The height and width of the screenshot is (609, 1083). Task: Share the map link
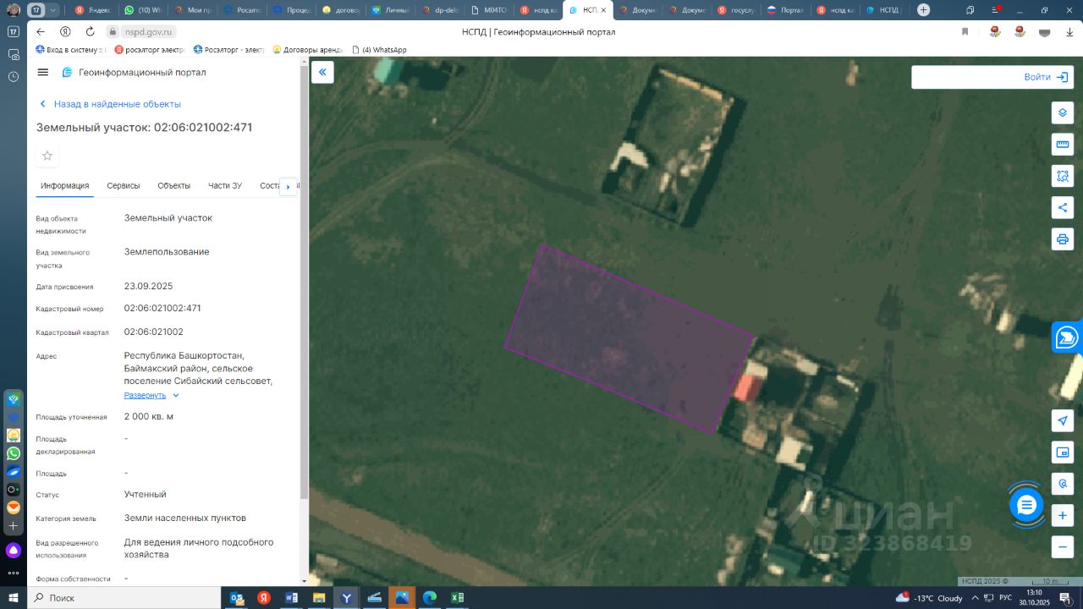click(1063, 207)
